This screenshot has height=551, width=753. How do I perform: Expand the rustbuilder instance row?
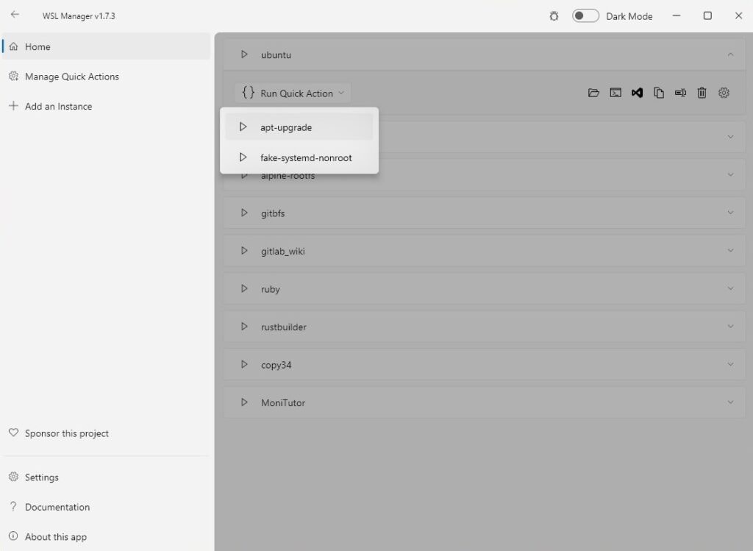click(730, 327)
